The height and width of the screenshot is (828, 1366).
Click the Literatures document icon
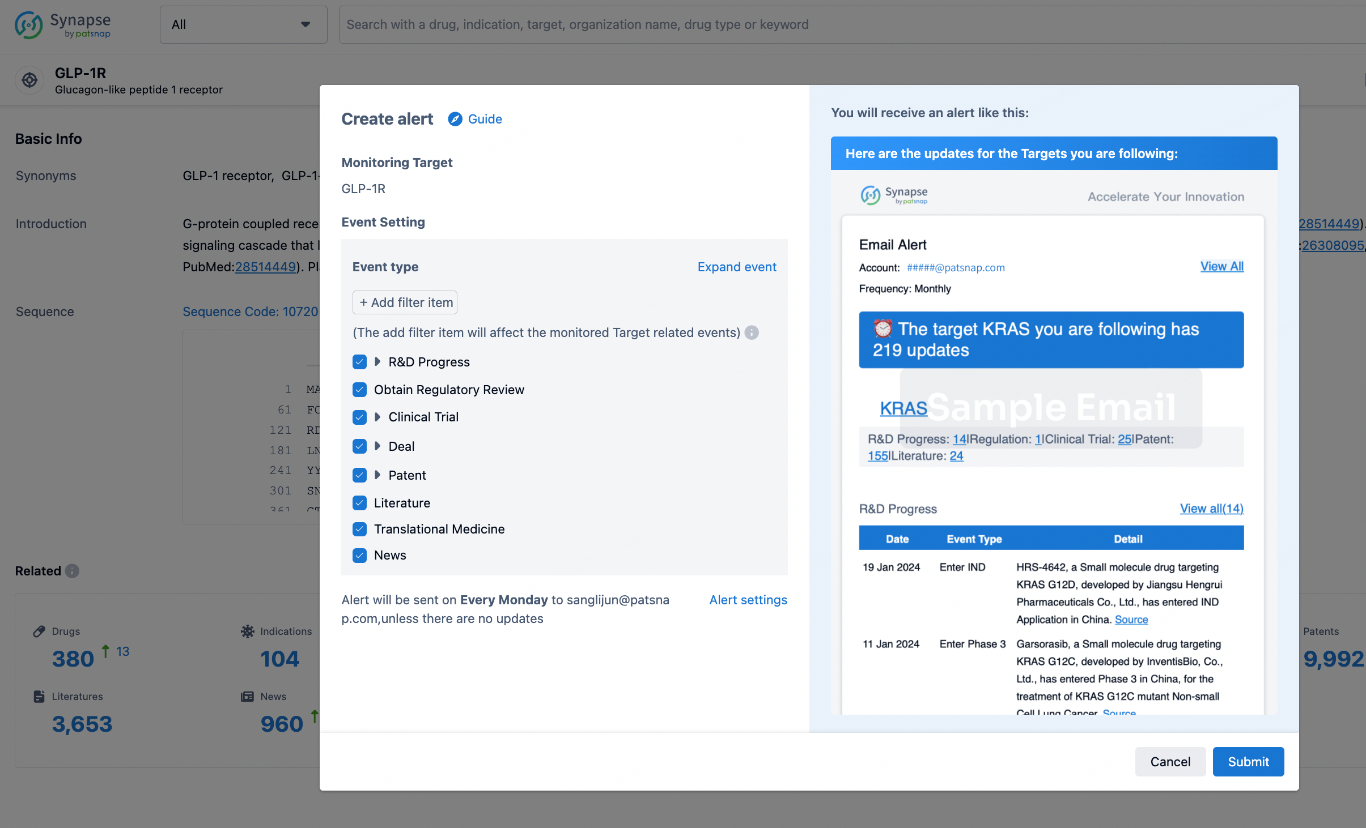39,697
